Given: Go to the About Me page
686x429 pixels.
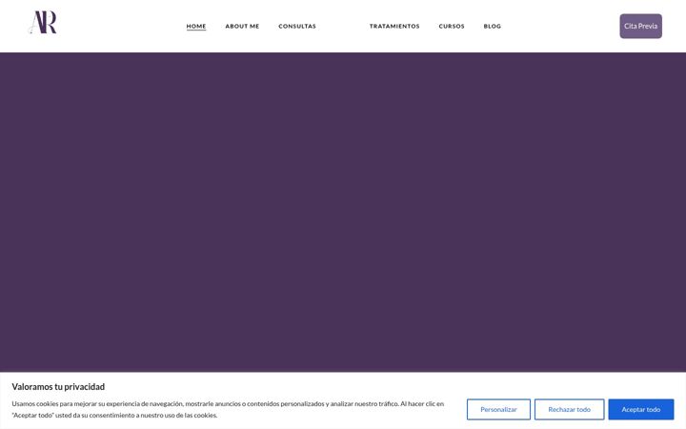Looking at the screenshot, I should pos(242,27).
